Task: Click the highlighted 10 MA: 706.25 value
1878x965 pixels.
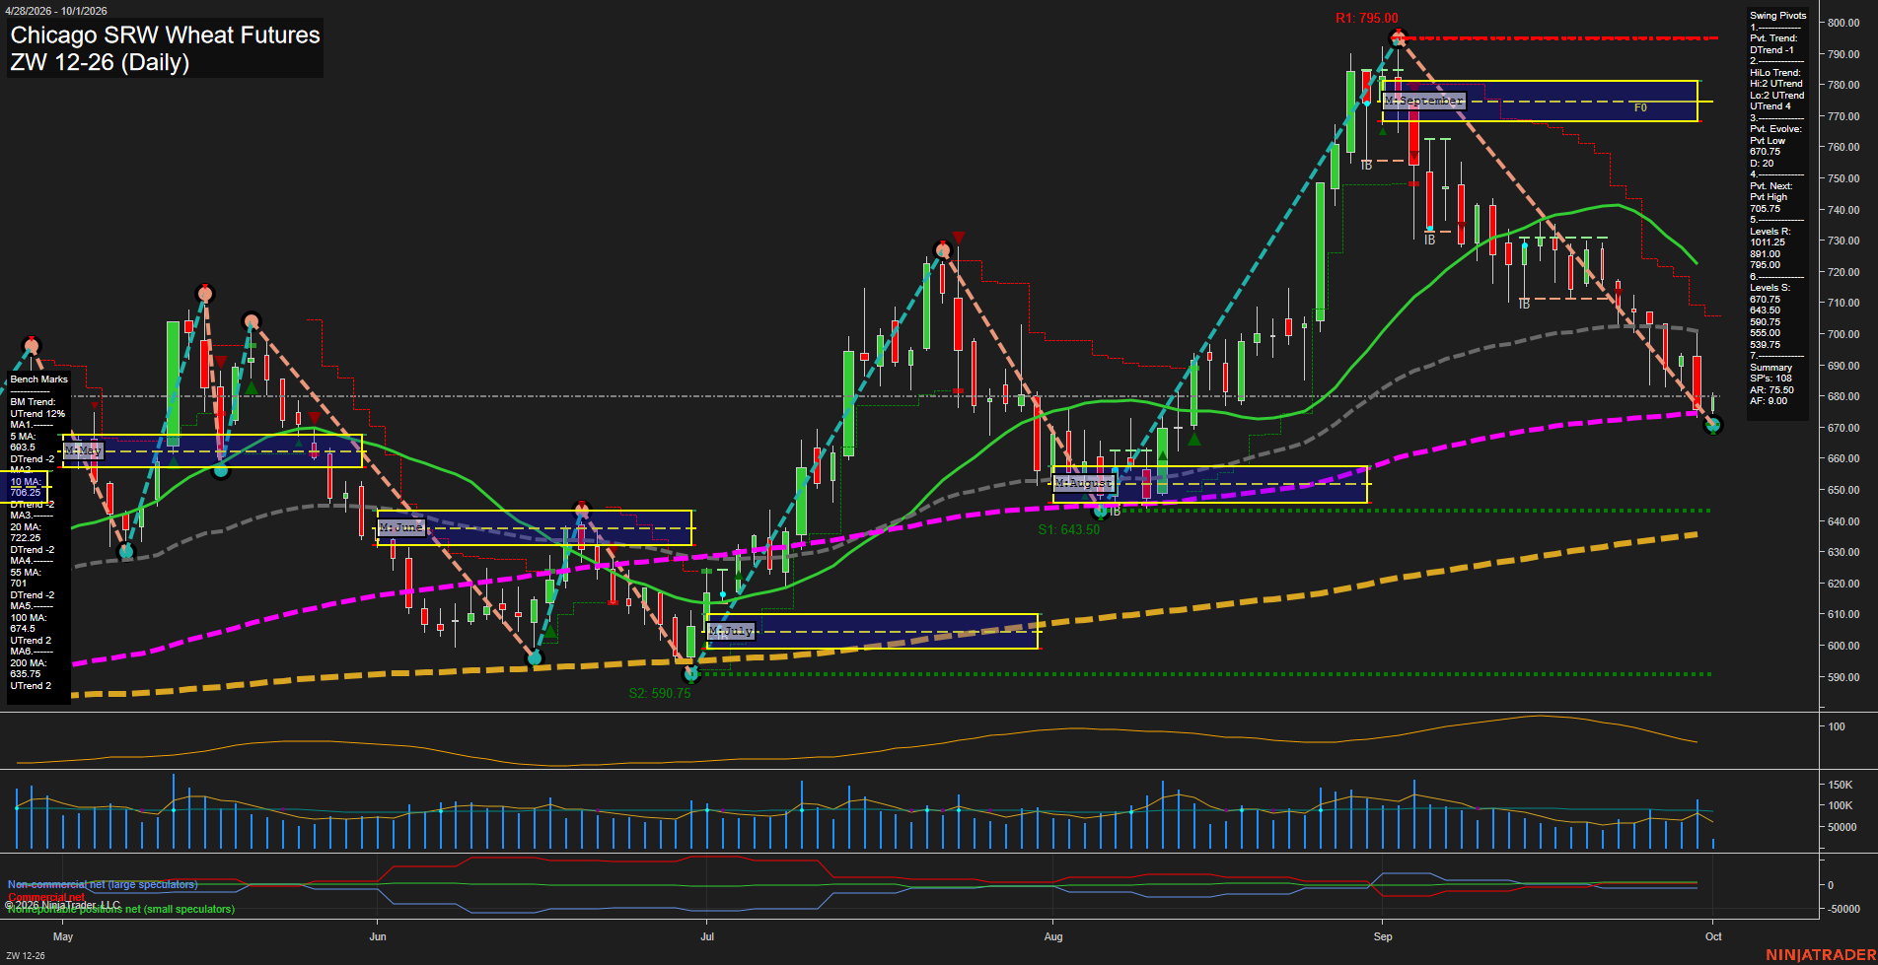Action: click(26, 487)
